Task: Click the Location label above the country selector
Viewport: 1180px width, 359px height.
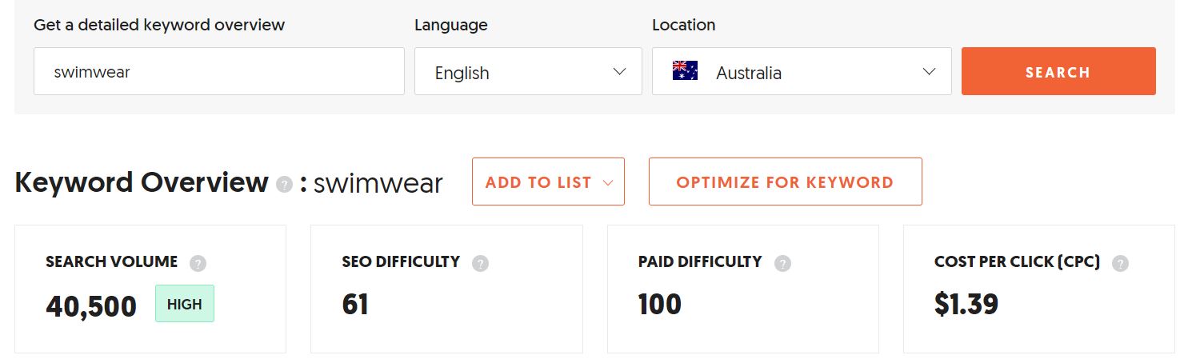Action: point(684,25)
